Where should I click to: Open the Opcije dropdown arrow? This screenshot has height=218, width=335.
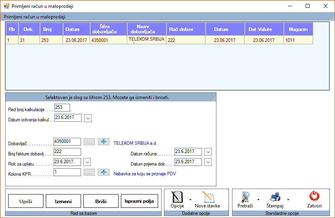191,200
